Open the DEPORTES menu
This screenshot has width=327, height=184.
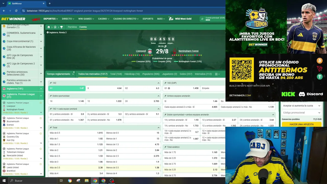coord(51,19)
